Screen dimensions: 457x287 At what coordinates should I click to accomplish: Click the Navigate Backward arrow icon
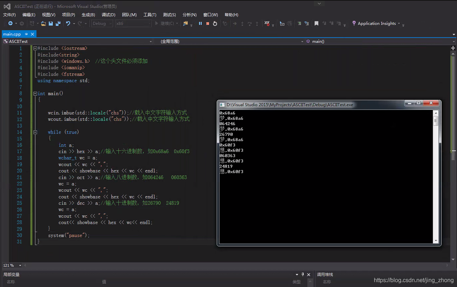[10, 24]
